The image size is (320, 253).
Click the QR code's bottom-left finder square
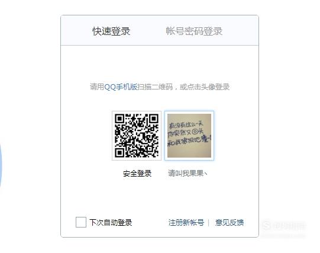click(119, 153)
